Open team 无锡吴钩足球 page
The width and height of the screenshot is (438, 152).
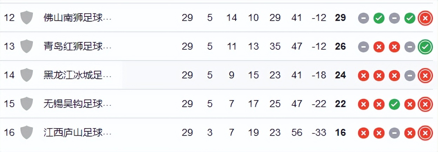77,104
